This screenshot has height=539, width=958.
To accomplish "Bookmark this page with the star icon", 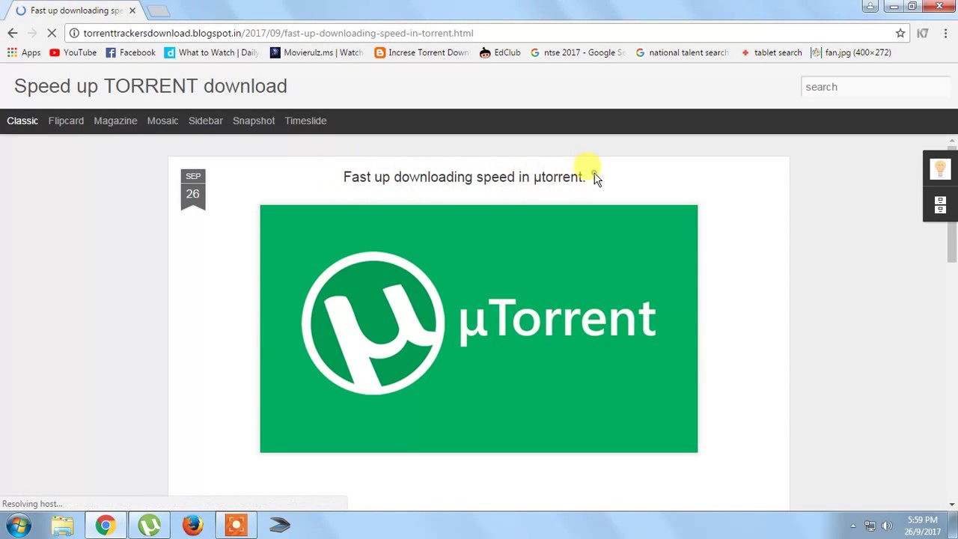I will click(x=900, y=33).
